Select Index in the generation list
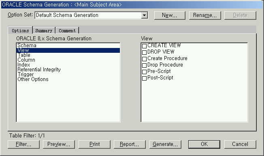Screen dimensions: 264x156 pyautogui.click(x=68, y=64)
